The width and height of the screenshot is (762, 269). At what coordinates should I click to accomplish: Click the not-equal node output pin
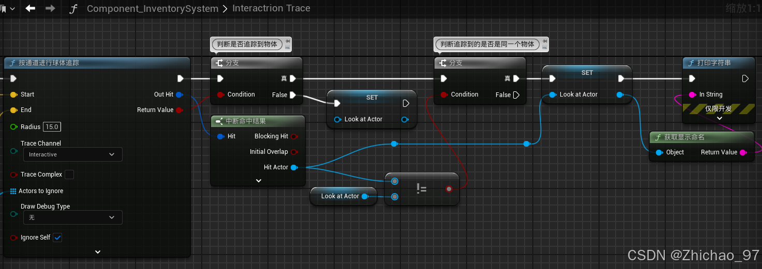pos(449,189)
